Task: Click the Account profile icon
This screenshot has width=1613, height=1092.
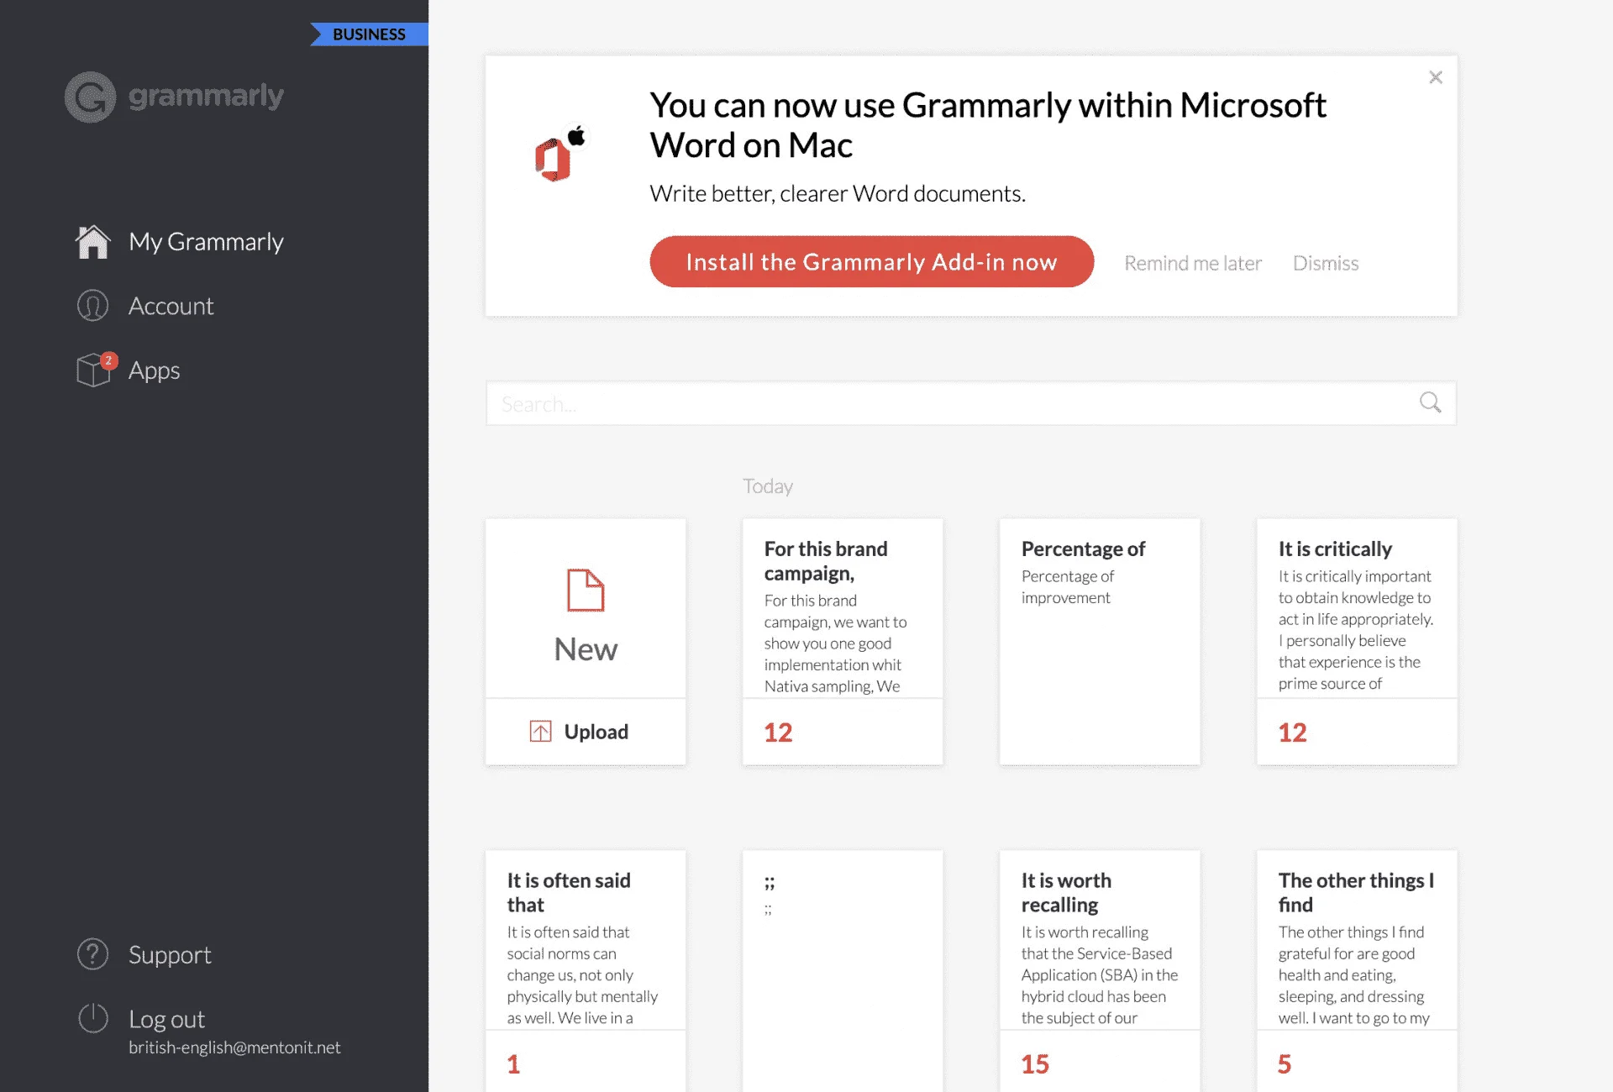Action: coord(92,306)
